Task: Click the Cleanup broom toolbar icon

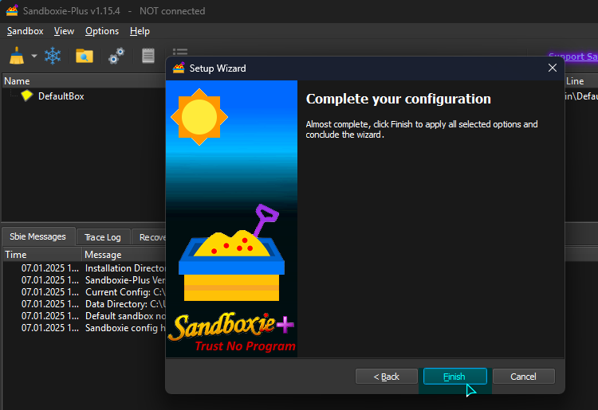Action: pyautogui.click(x=17, y=56)
